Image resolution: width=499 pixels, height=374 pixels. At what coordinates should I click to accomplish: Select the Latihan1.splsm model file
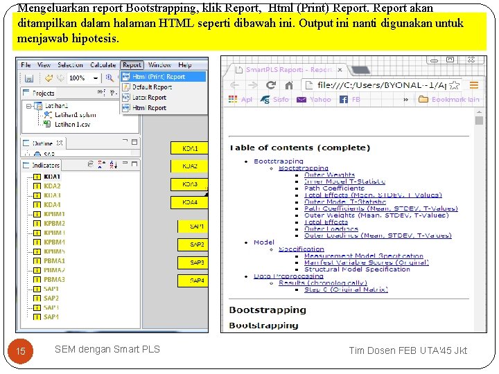click(x=75, y=115)
